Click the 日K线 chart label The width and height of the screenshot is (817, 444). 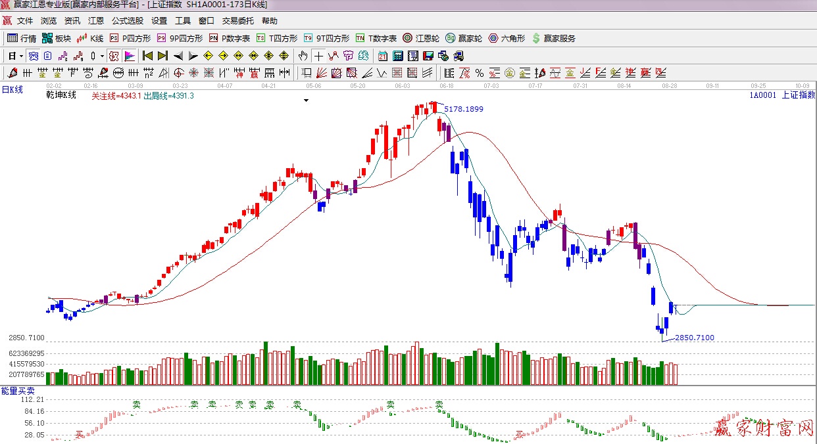tap(12, 89)
